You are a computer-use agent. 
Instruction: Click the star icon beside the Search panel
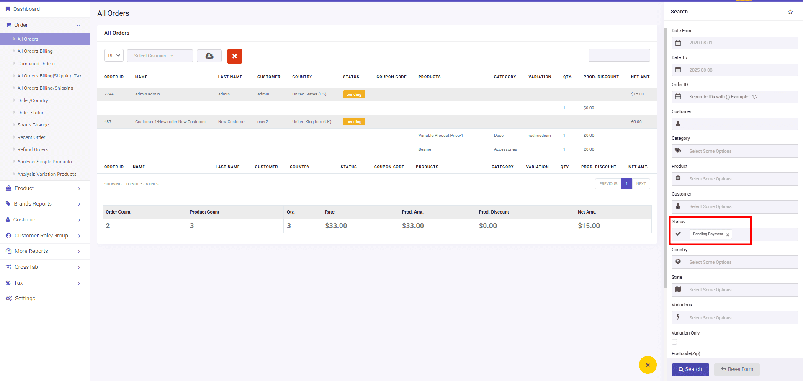click(790, 12)
